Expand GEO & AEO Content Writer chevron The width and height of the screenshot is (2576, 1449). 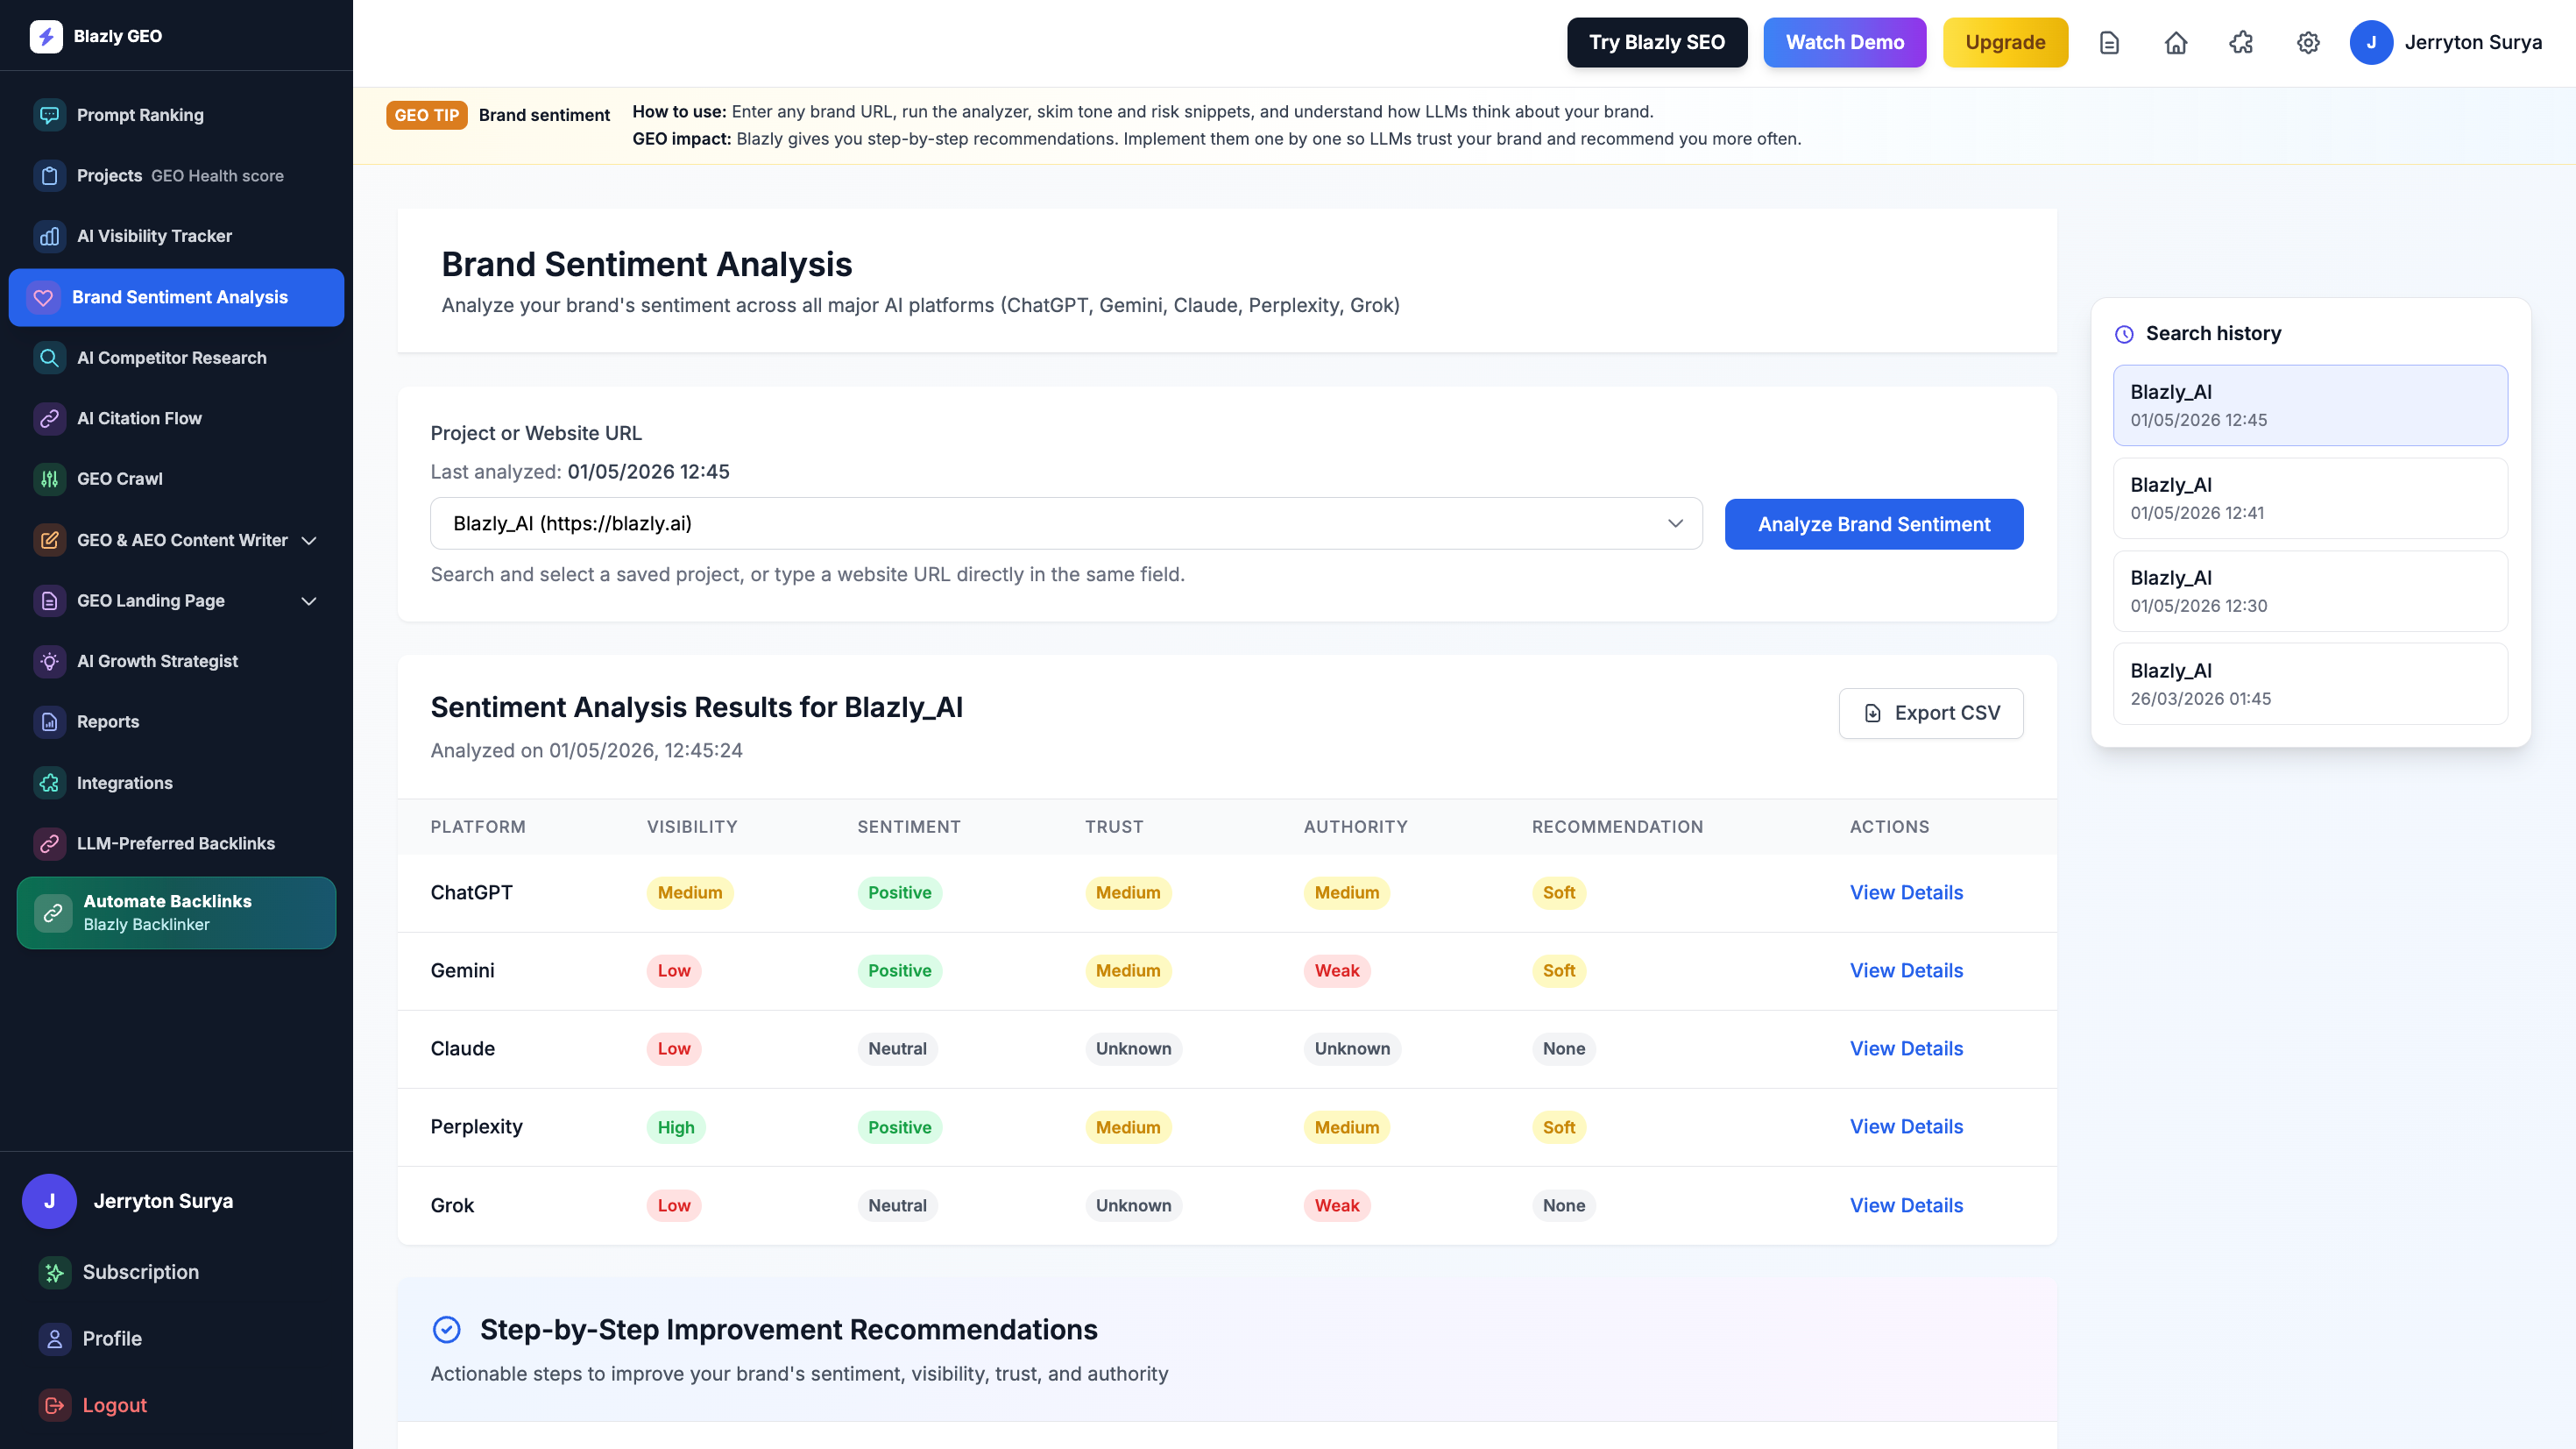309,540
